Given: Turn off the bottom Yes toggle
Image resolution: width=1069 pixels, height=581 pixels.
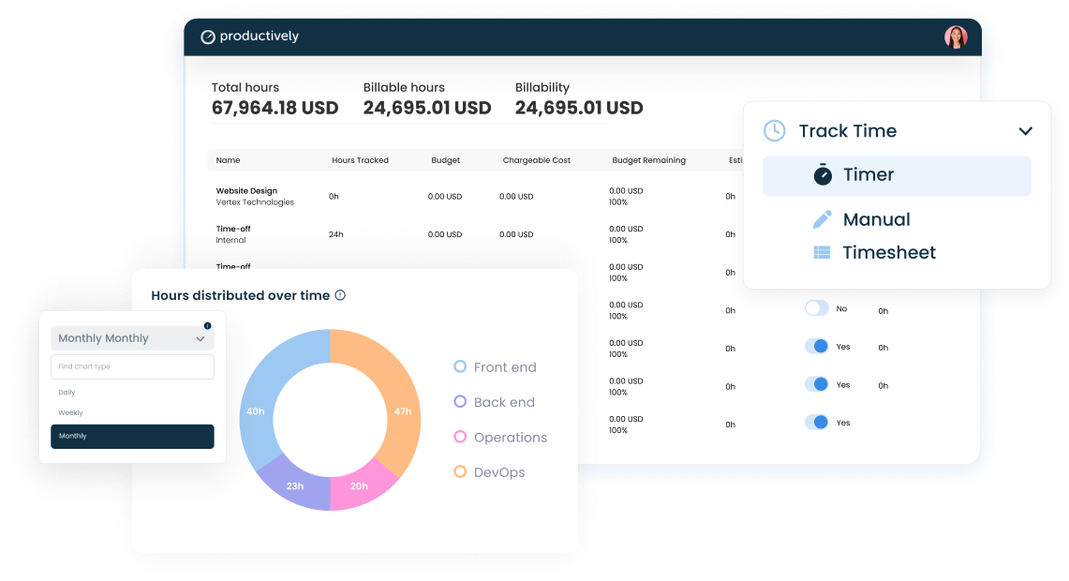Looking at the screenshot, I should click(817, 423).
